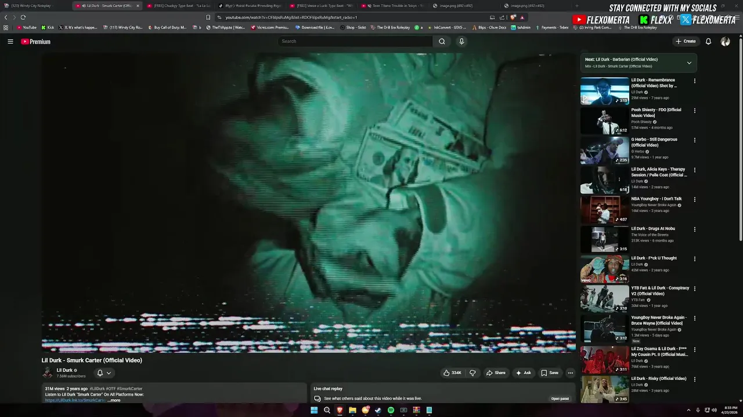This screenshot has height=417, width=743.
Task: Click the bookmark icon in address bar
Action: pos(208,17)
